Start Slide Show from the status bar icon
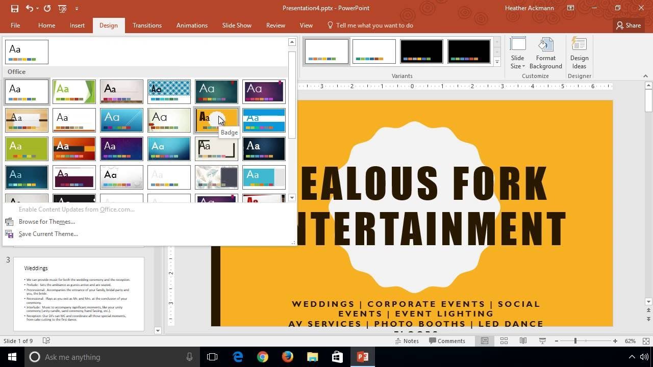The width and height of the screenshot is (653, 367). point(542,341)
